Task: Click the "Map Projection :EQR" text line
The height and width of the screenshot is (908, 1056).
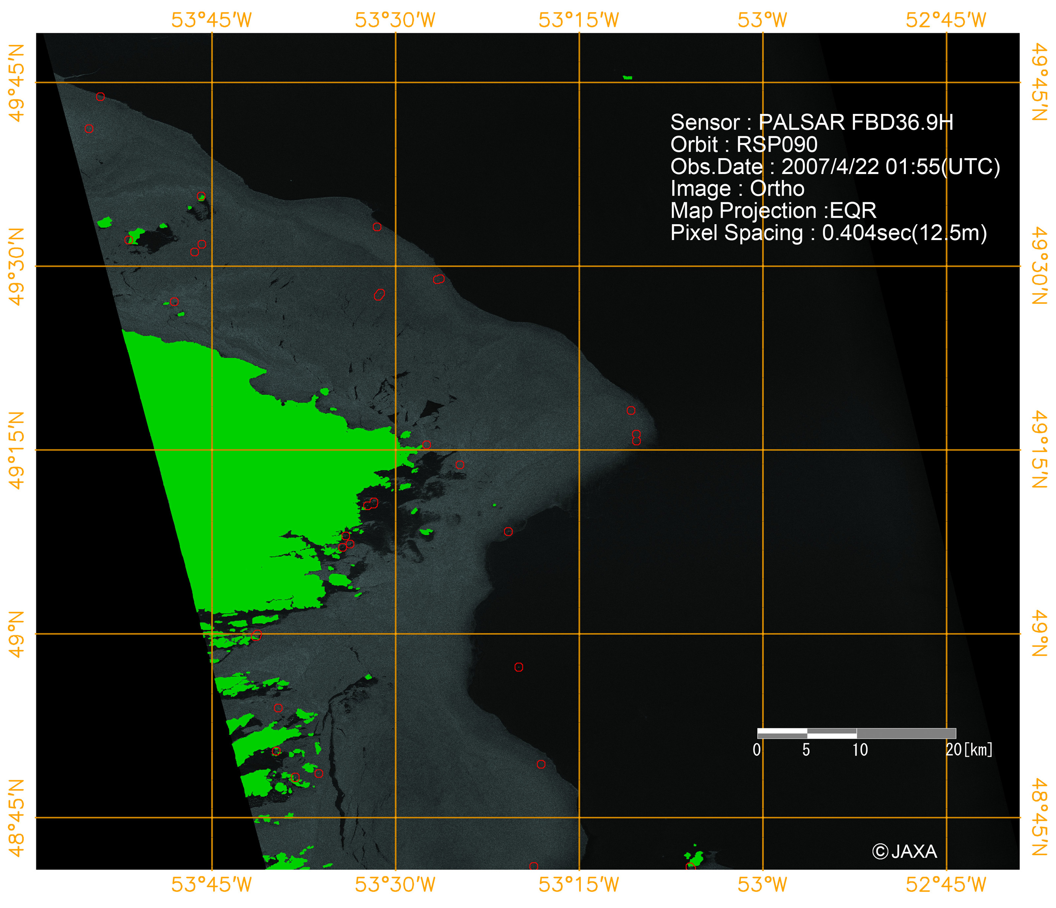Action: click(773, 211)
